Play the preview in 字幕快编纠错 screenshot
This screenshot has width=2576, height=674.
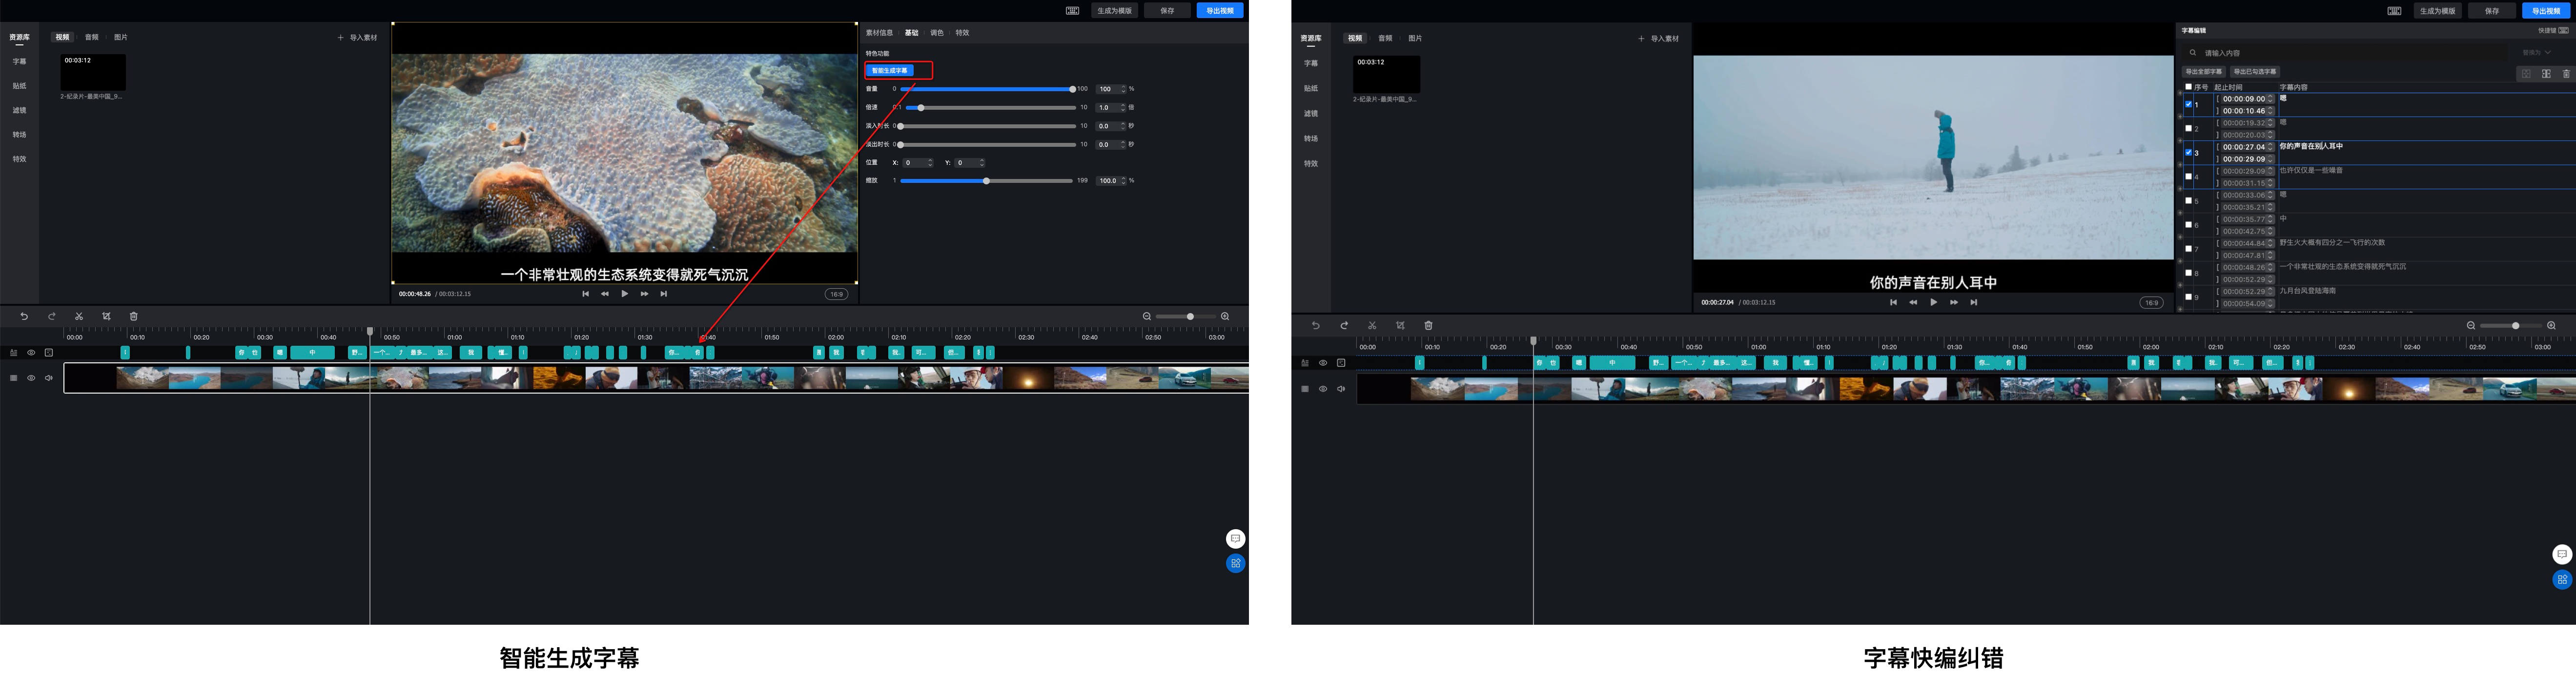click(x=1933, y=302)
